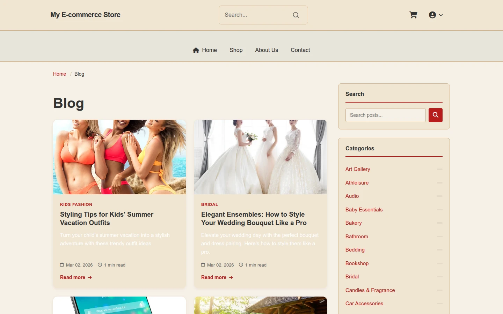Select the Bookshop category
The image size is (503, 314).
pos(357,263)
